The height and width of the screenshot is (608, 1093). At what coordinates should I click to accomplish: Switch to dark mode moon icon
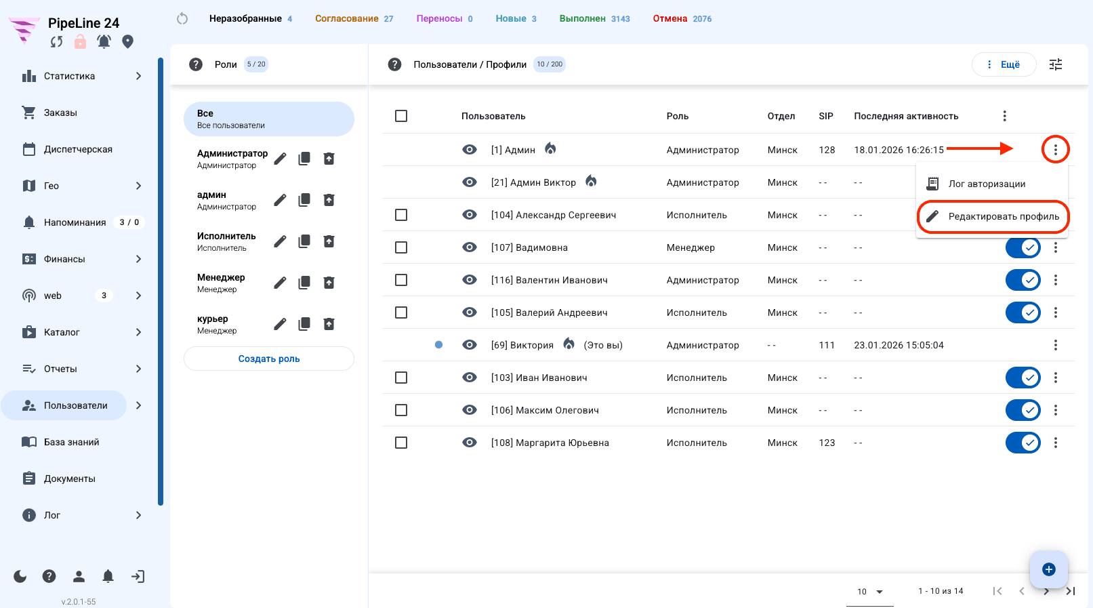pos(20,576)
